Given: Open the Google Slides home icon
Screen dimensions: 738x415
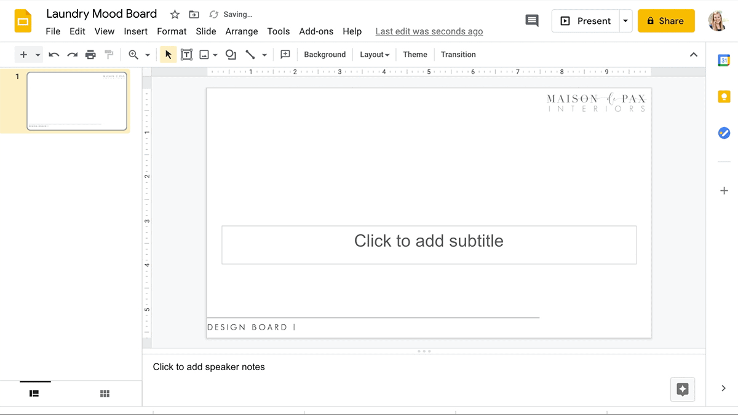Looking at the screenshot, I should 23,21.
